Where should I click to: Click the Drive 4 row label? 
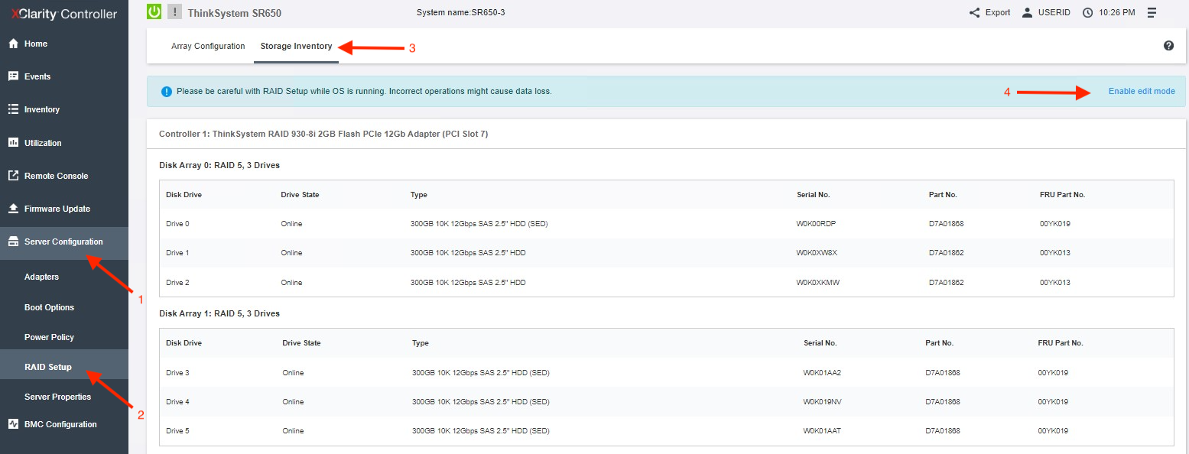pyautogui.click(x=177, y=401)
